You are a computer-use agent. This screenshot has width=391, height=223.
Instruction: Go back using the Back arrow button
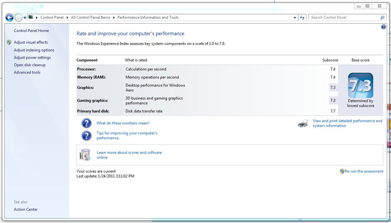9,18
